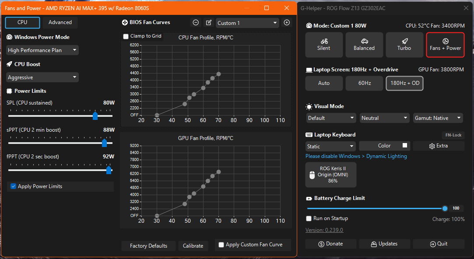Open the Windows Power Mode dropdown

click(x=42, y=50)
